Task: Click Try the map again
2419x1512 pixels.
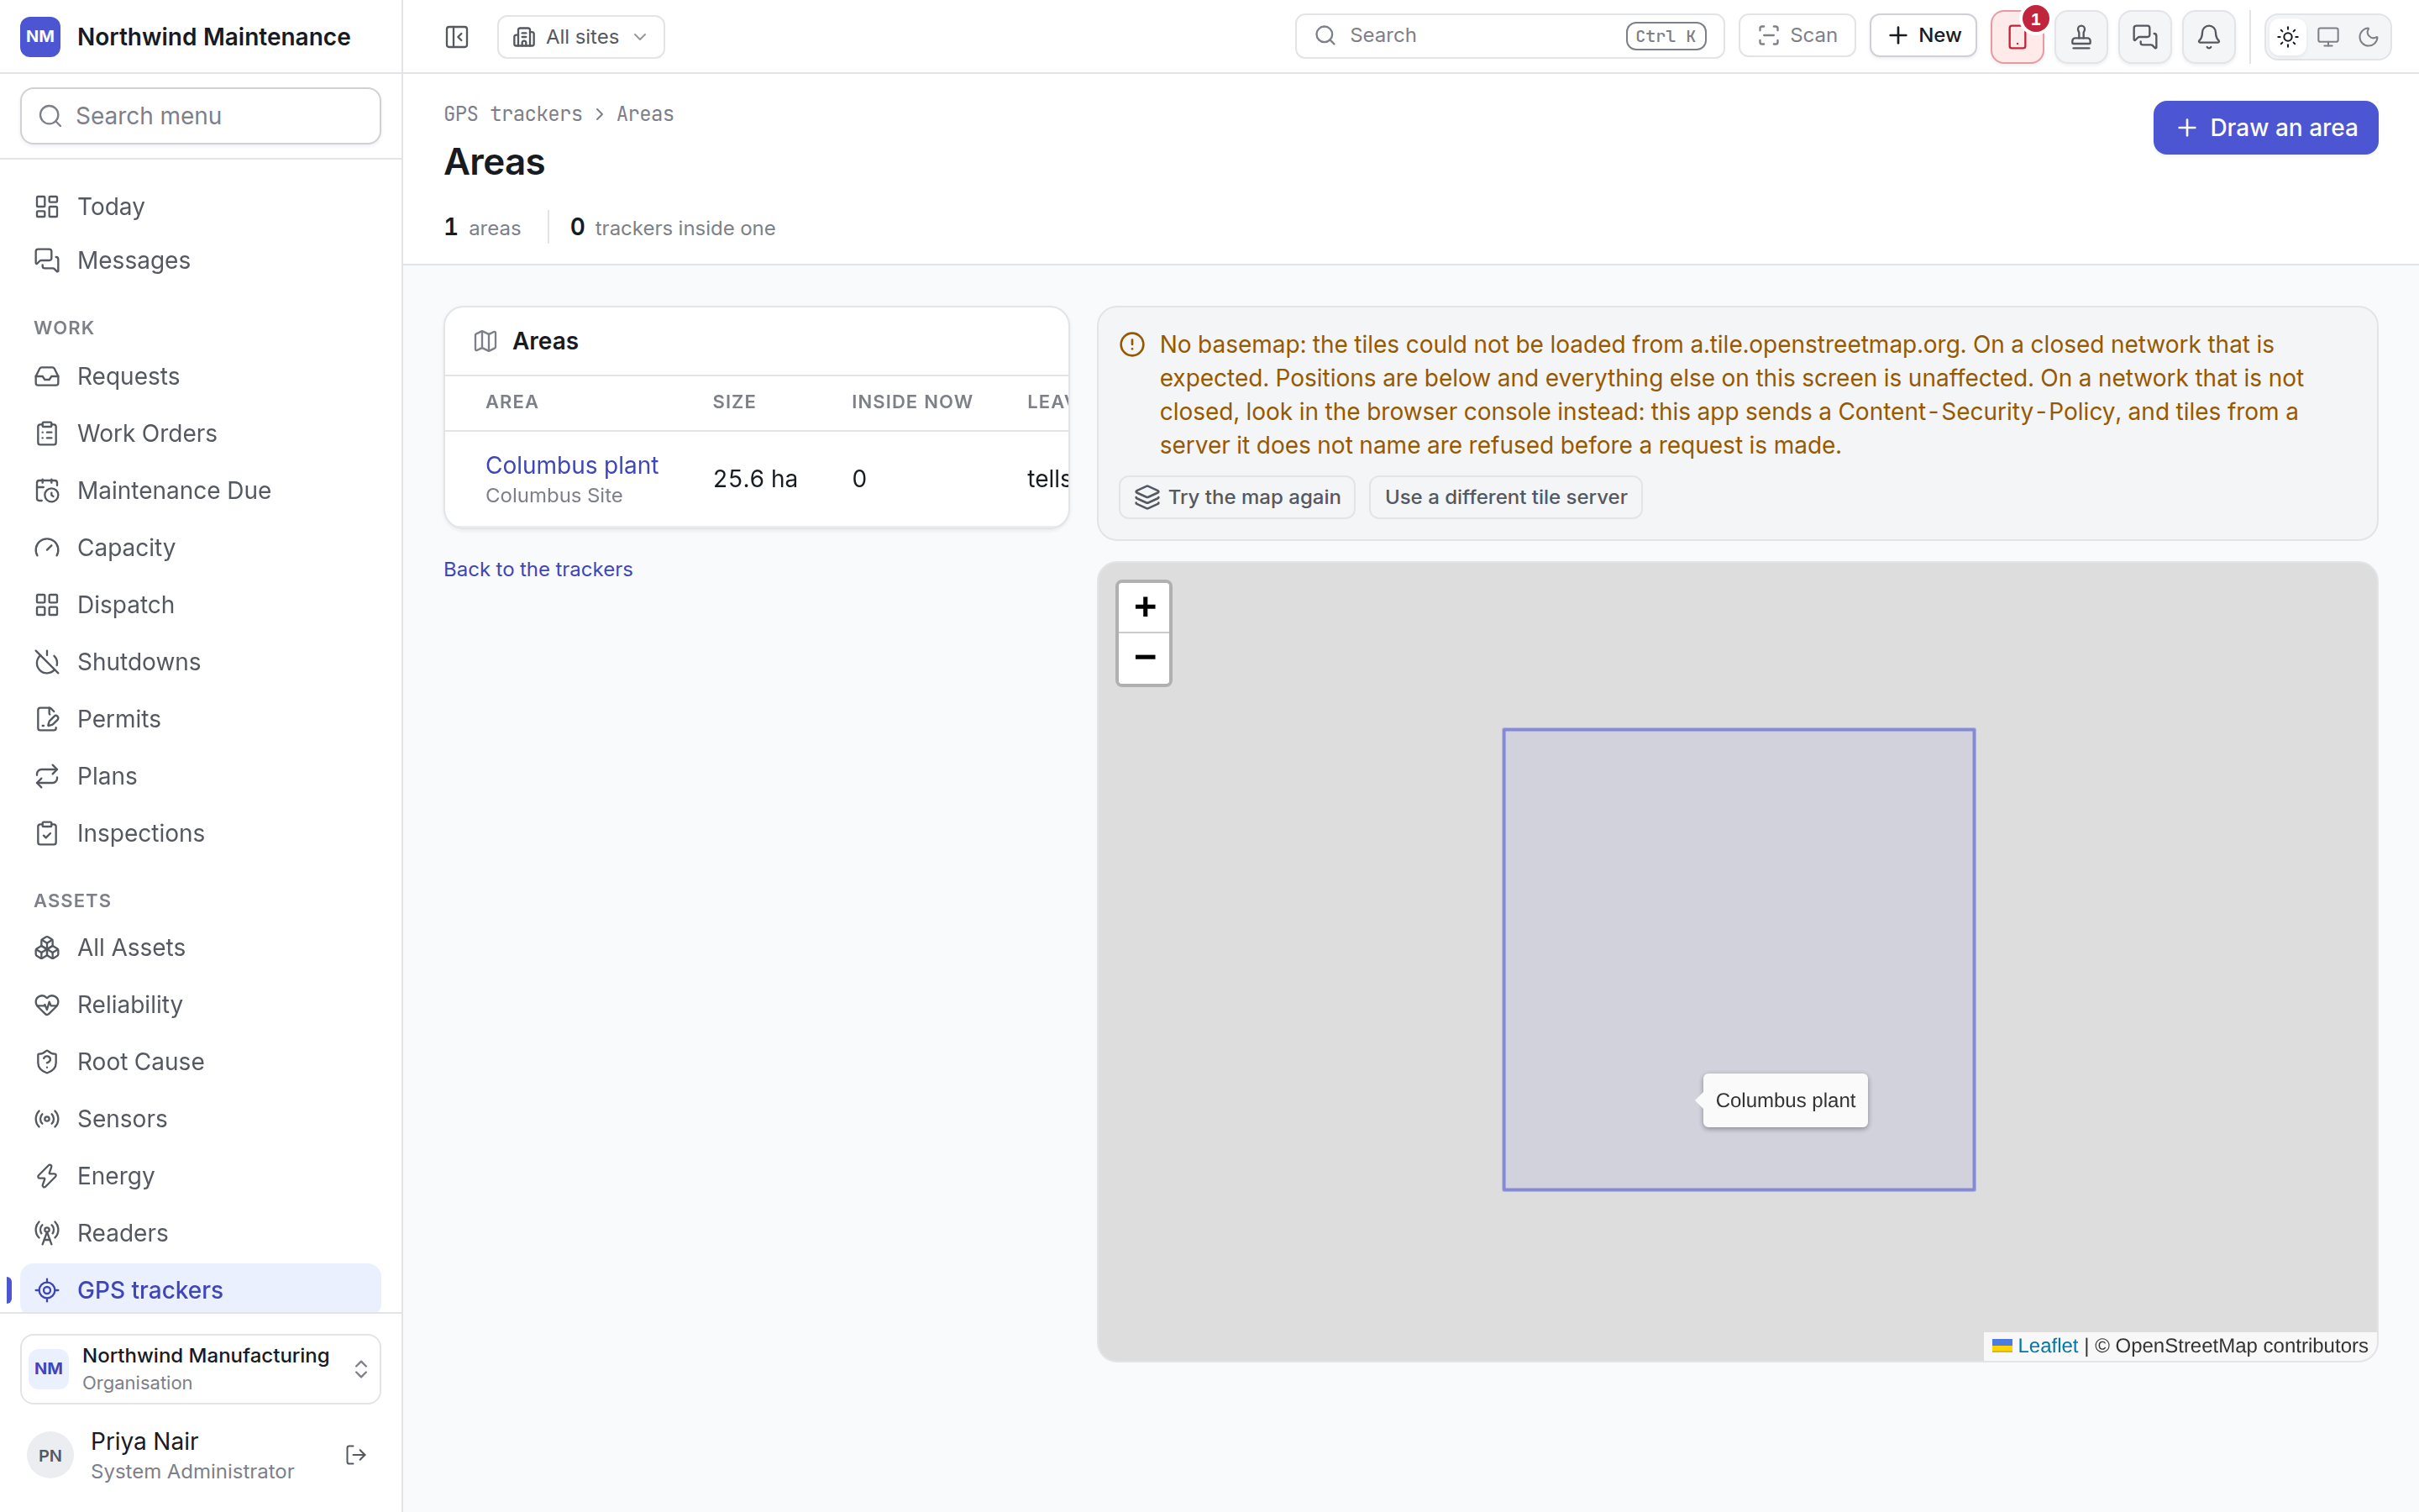Action: (x=1237, y=497)
